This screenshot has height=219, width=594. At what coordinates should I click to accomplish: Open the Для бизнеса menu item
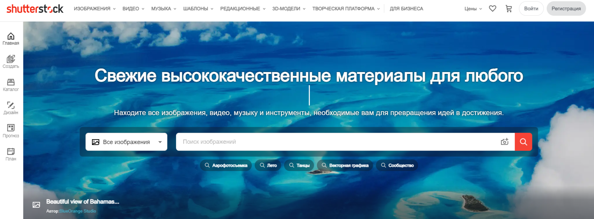pyautogui.click(x=406, y=9)
